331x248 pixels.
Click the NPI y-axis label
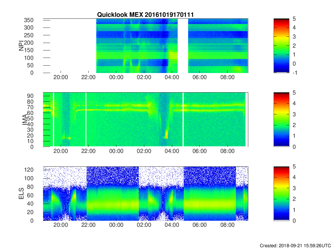click(x=21, y=46)
